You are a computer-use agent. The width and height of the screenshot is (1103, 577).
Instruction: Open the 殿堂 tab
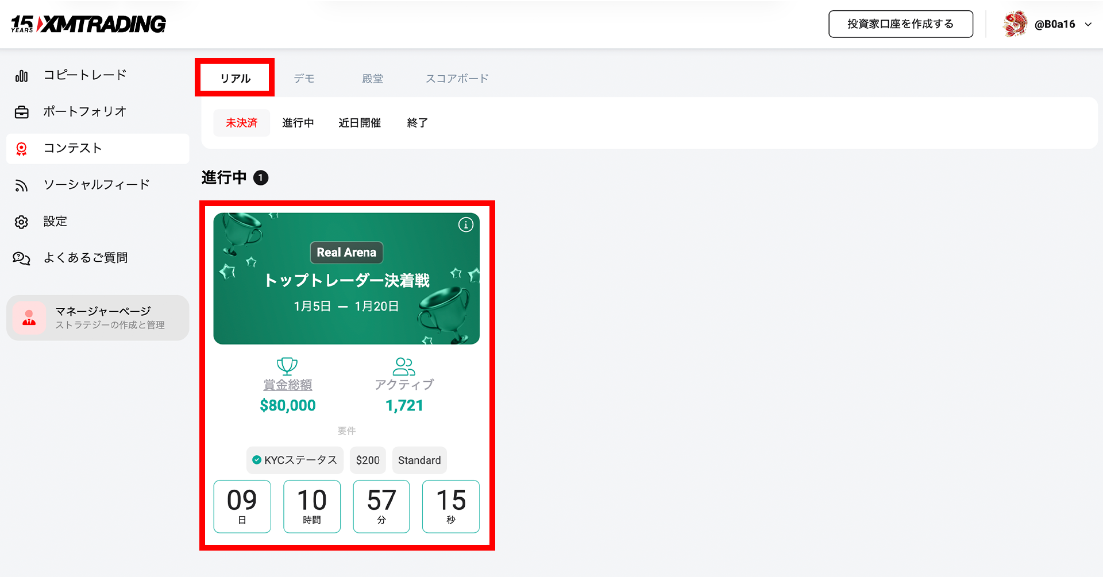372,79
